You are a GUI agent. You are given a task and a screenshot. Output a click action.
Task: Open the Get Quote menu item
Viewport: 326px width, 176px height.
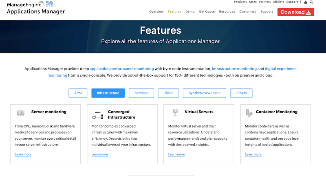click(207, 12)
